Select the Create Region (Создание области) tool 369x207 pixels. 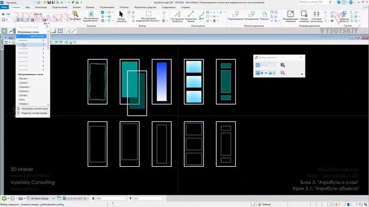[344, 17]
